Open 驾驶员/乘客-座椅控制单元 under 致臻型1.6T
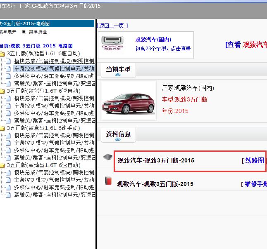267x249 pixels. [x=55, y=195]
